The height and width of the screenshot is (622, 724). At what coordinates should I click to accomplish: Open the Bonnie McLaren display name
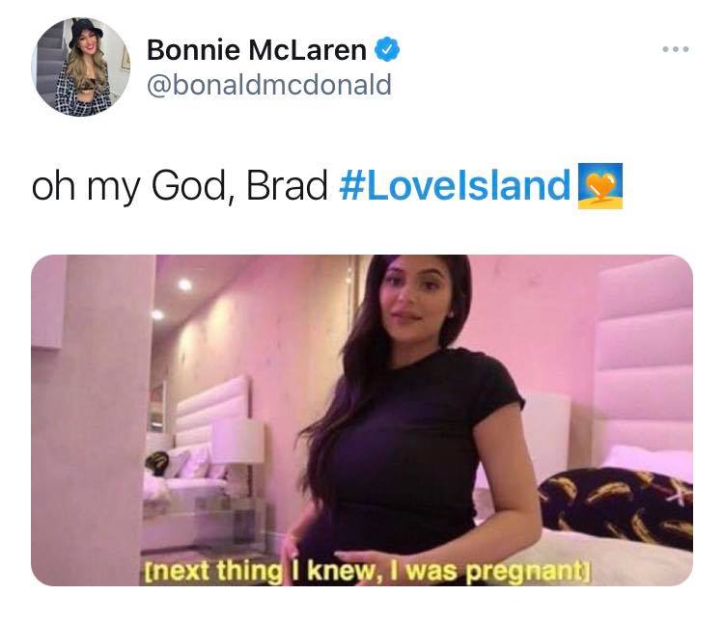257,49
